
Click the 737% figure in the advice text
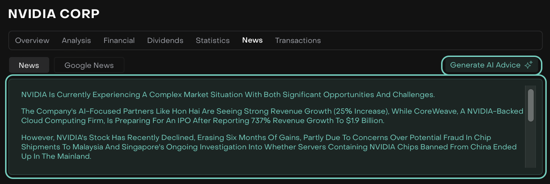point(261,121)
